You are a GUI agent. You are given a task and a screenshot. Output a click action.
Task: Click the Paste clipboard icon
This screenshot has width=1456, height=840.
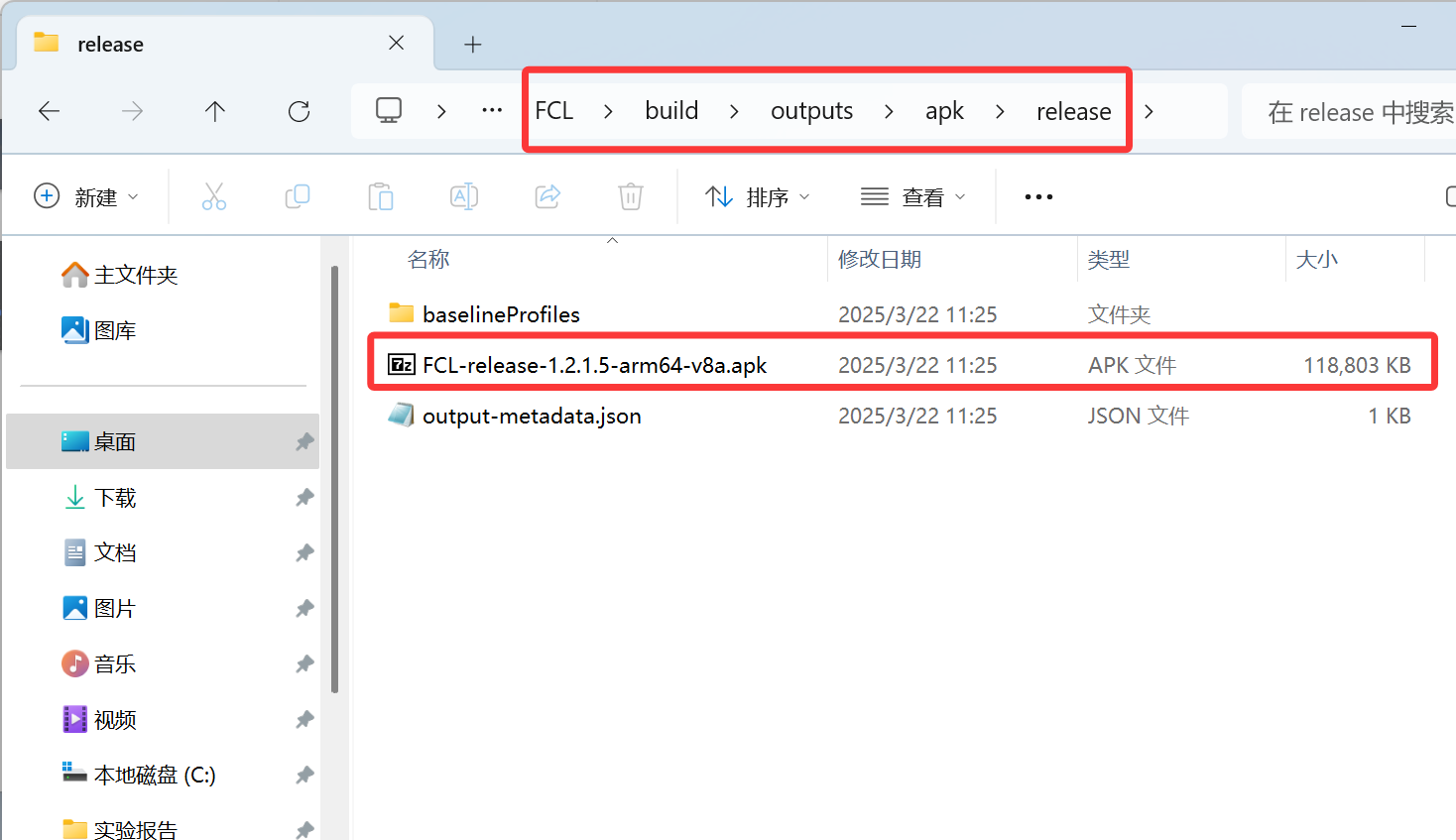381,196
